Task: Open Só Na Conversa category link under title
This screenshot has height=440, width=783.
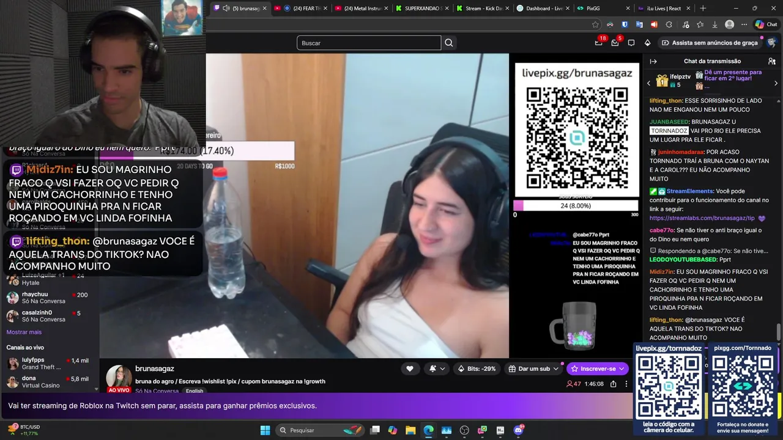Action: (157, 391)
